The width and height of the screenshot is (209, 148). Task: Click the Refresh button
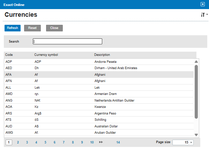click(13, 28)
